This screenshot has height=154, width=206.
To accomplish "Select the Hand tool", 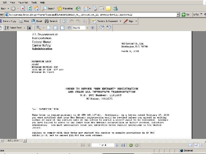I will coord(1,28).
